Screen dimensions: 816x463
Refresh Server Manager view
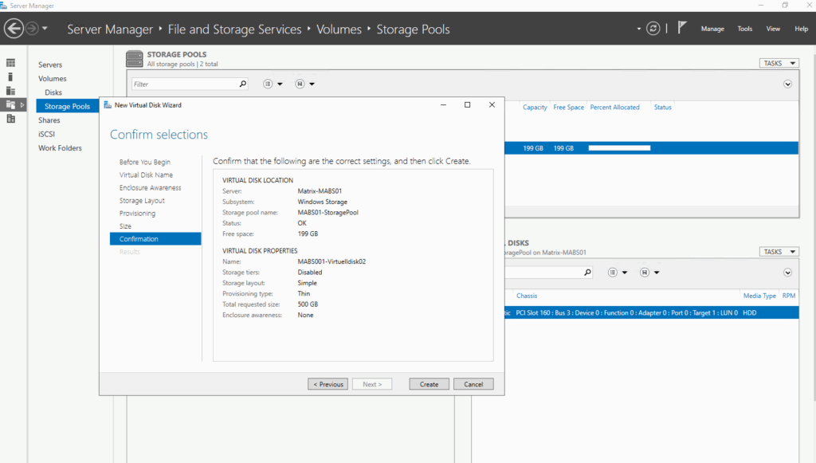pos(653,28)
